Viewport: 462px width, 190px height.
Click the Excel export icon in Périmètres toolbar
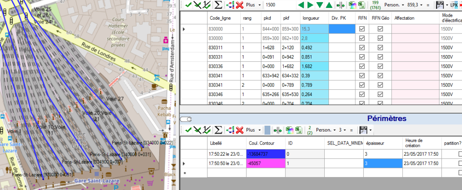click(x=299, y=130)
